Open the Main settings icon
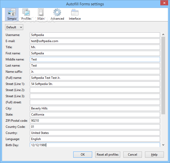The width and height of the screenshot is (170, 163). click(41, 15)
